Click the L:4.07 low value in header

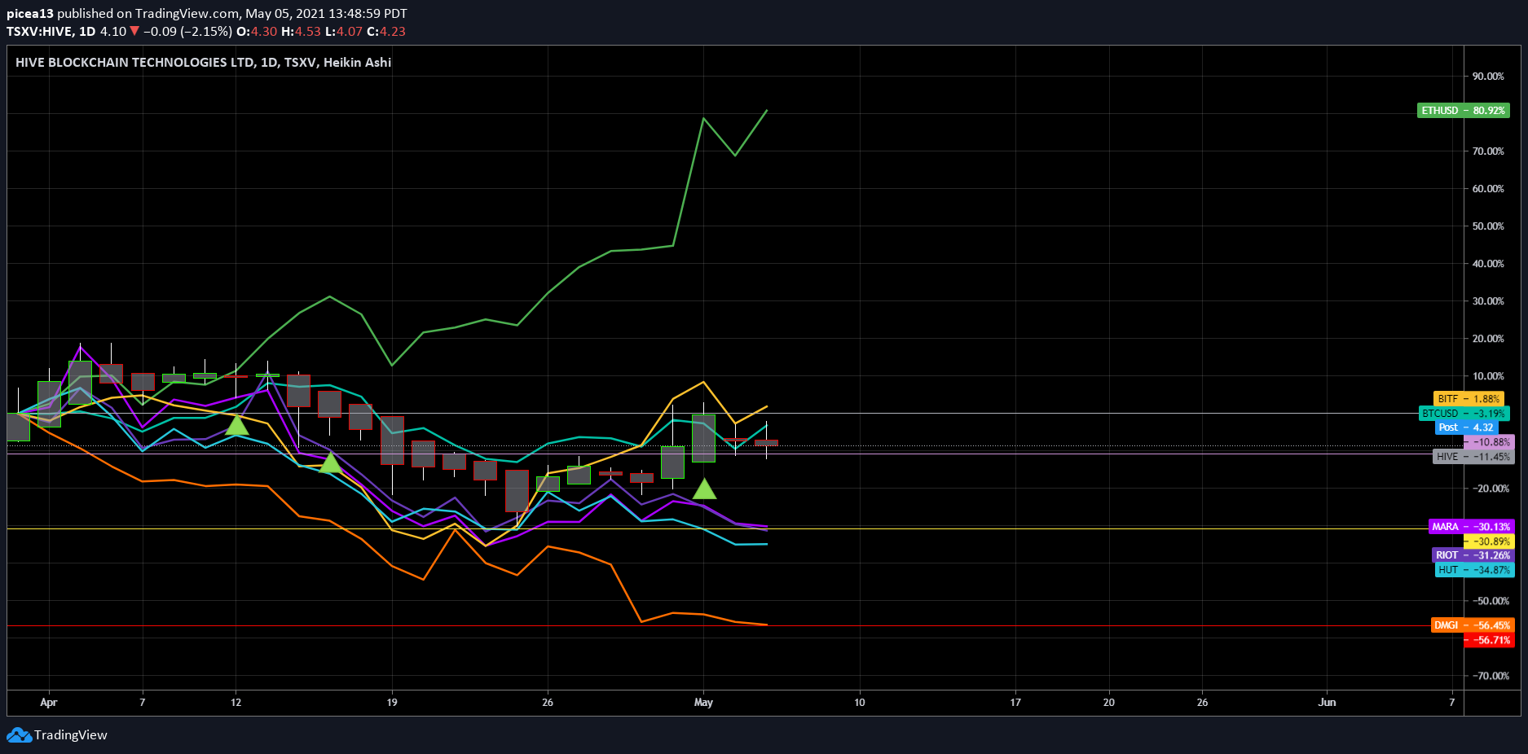[344, 32]
